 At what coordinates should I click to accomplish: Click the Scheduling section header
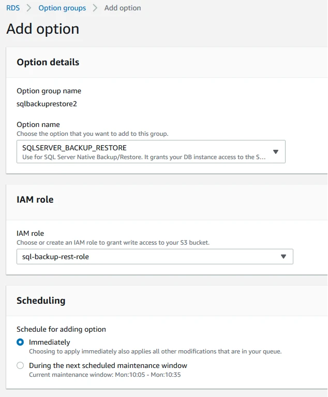click(41, 301)
